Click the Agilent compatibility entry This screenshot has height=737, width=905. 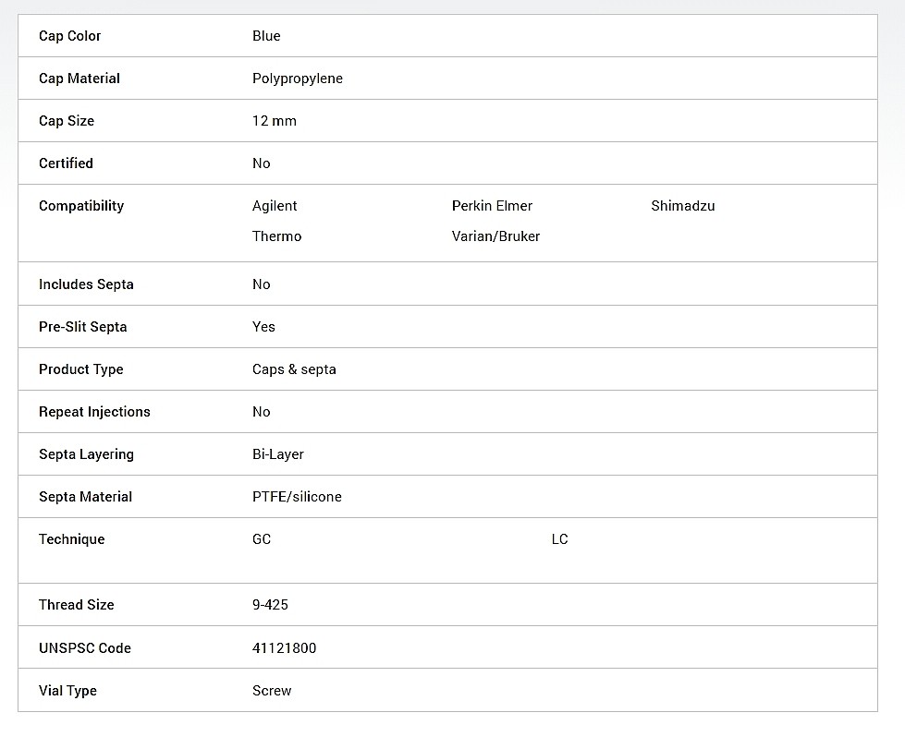[x=275, y=207]
